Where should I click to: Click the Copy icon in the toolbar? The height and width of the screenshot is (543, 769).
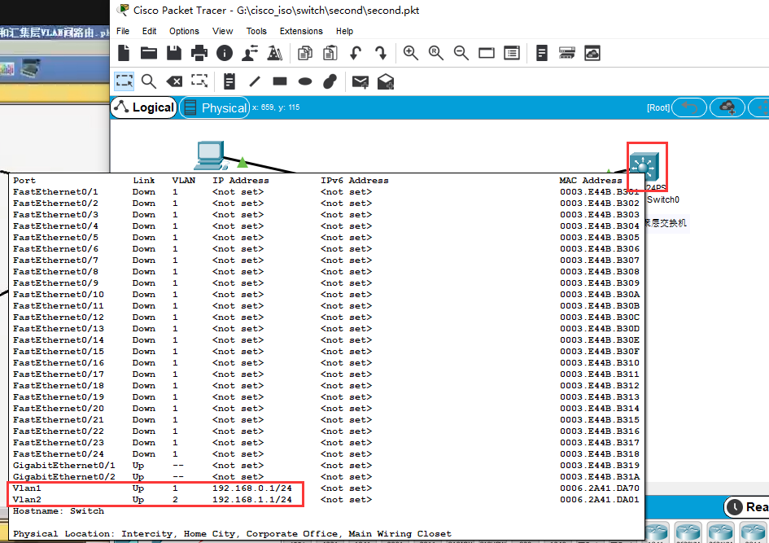[x=305, y=53]
